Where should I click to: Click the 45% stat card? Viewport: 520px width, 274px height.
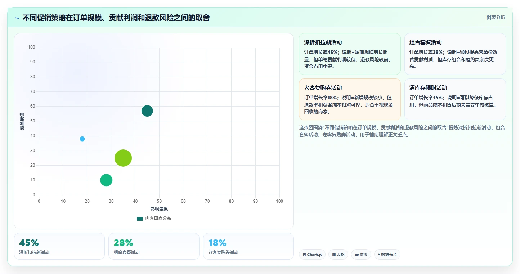pyautogui.click(x=59, y=246)
